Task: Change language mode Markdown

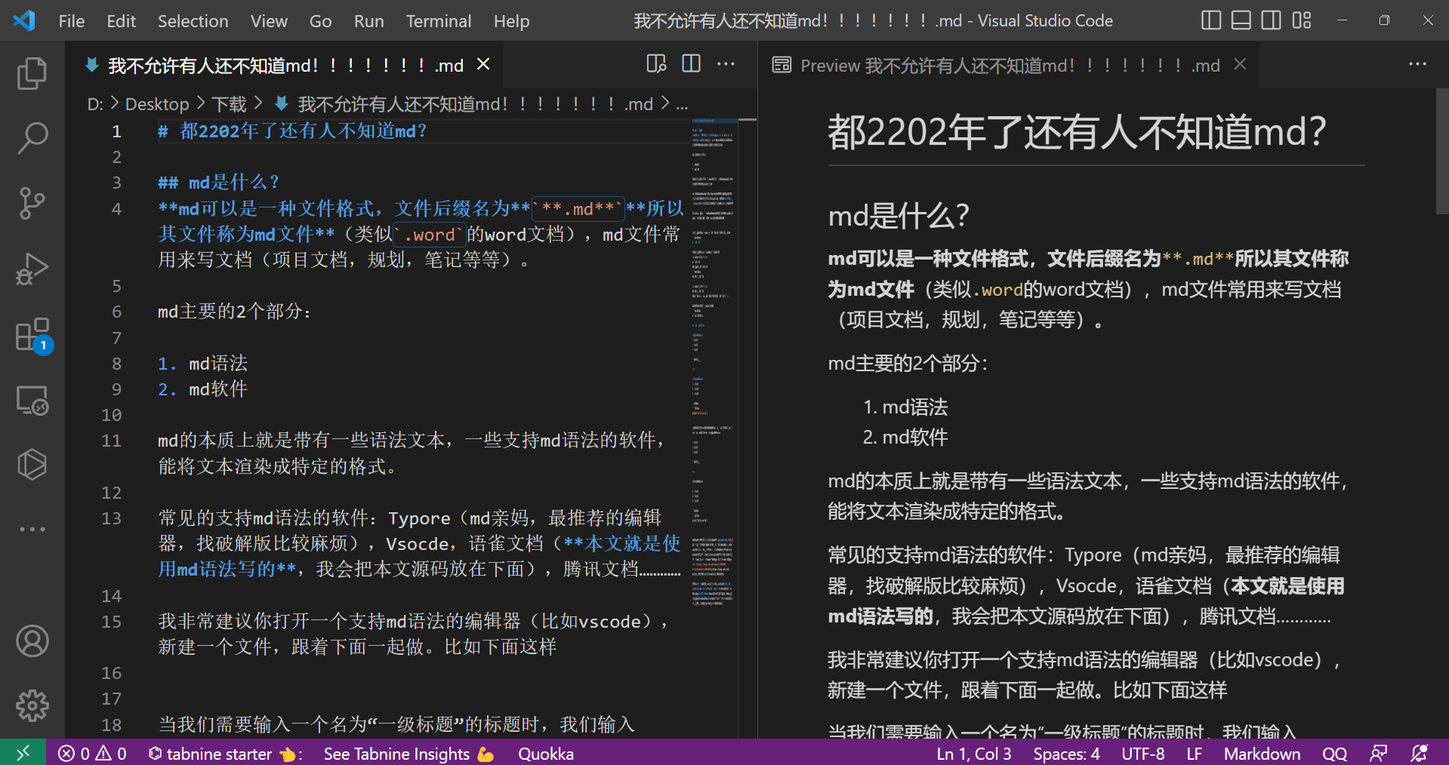Action: pyautogui.click(x=1262, y=754)
